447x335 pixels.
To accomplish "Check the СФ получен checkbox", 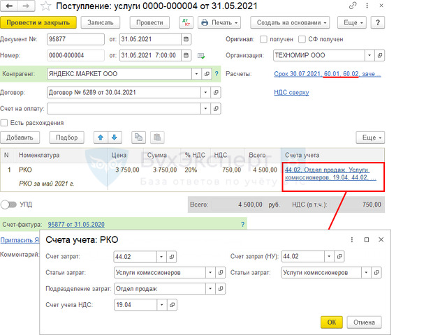I will tap(302, 39).
